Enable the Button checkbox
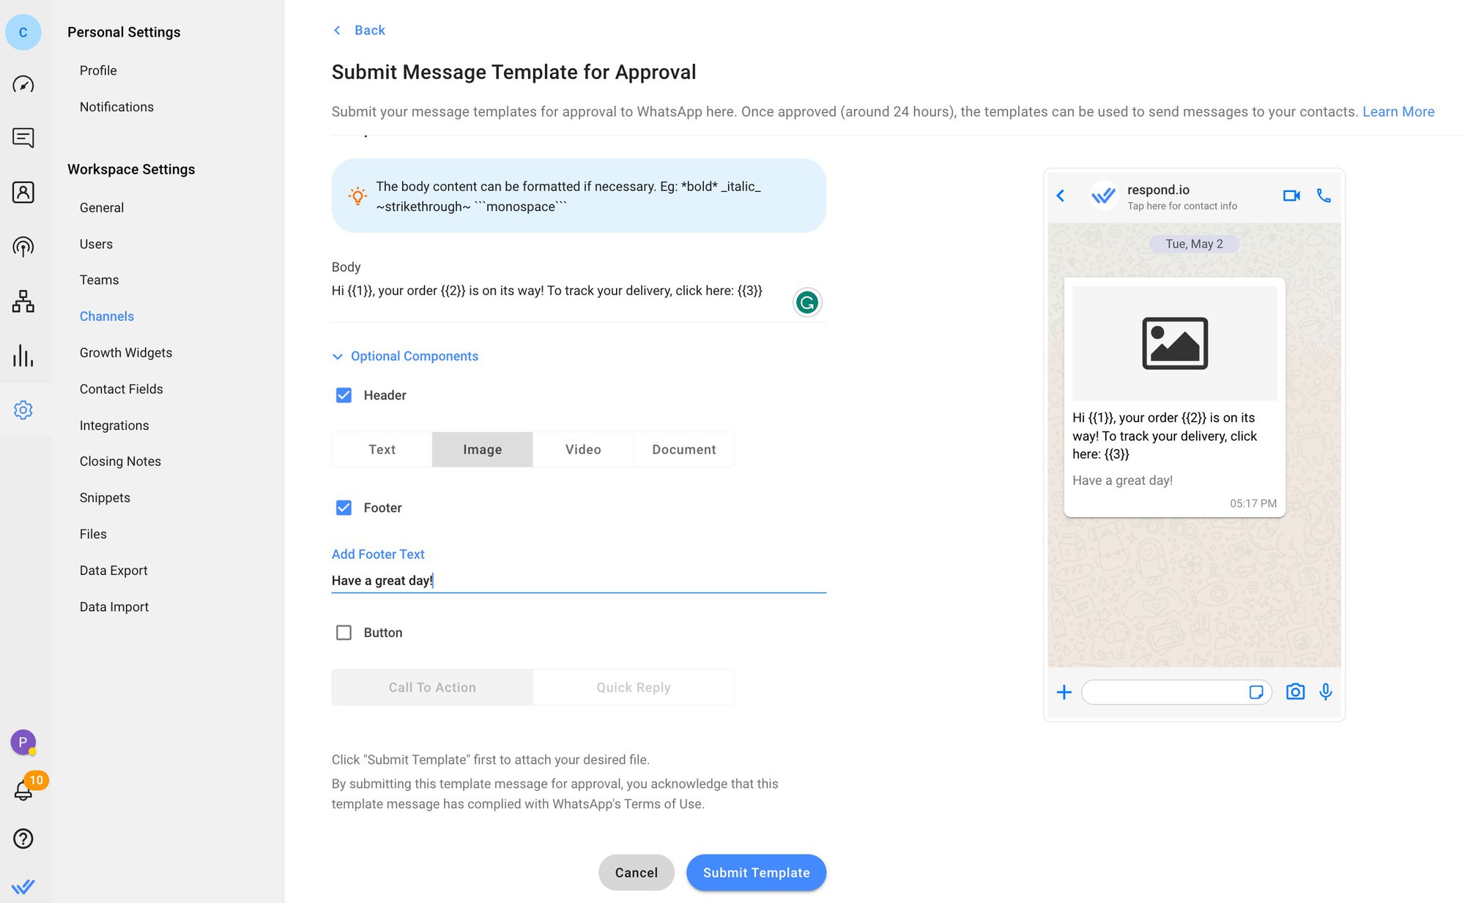The height and width of the screenshot is (903, 1465). pyautogui.click(x=344, y=632)
